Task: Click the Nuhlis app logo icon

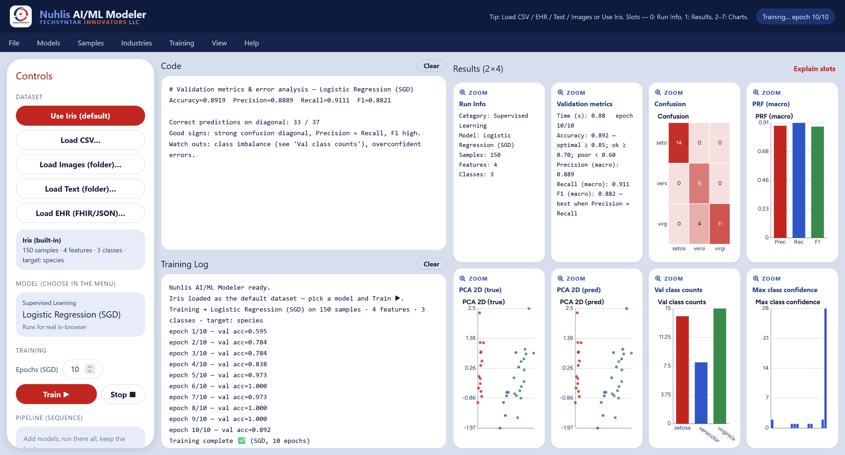Action: pyautogui.click(x=21, y=16)
